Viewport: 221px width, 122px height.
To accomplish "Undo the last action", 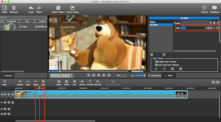I will pos(31,10).
